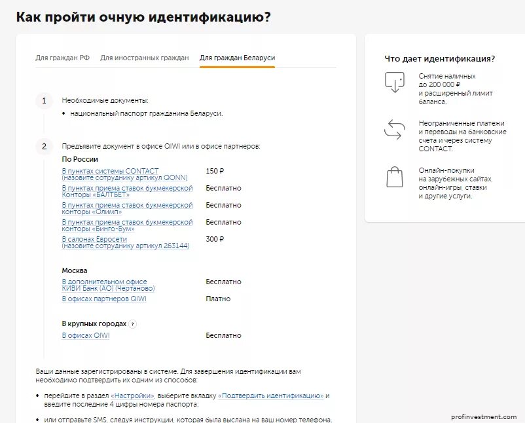Click the «Необходимые документы:» step text
This screenshot has height=423, width=525.
click(105, 100)
